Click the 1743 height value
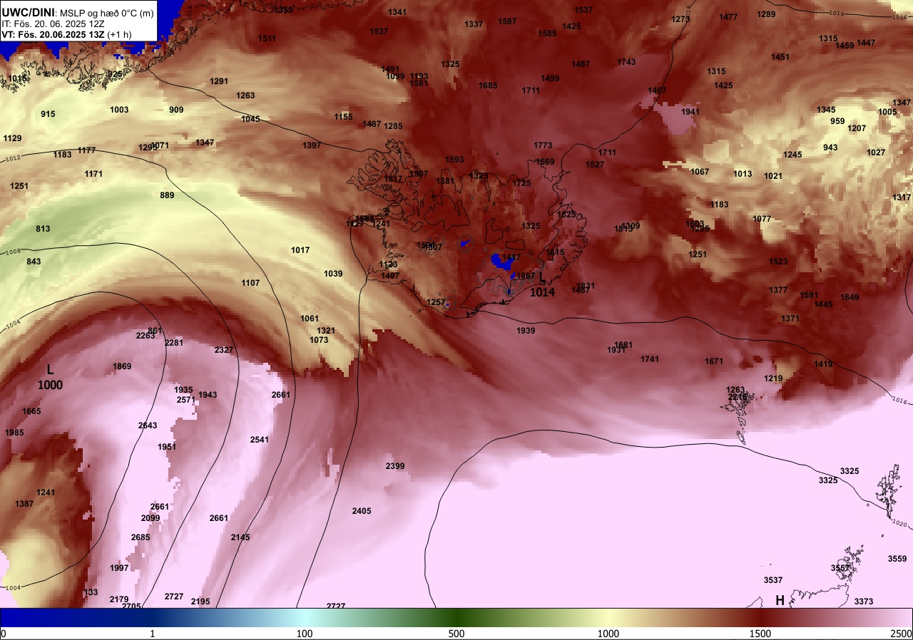 [626, 62]
